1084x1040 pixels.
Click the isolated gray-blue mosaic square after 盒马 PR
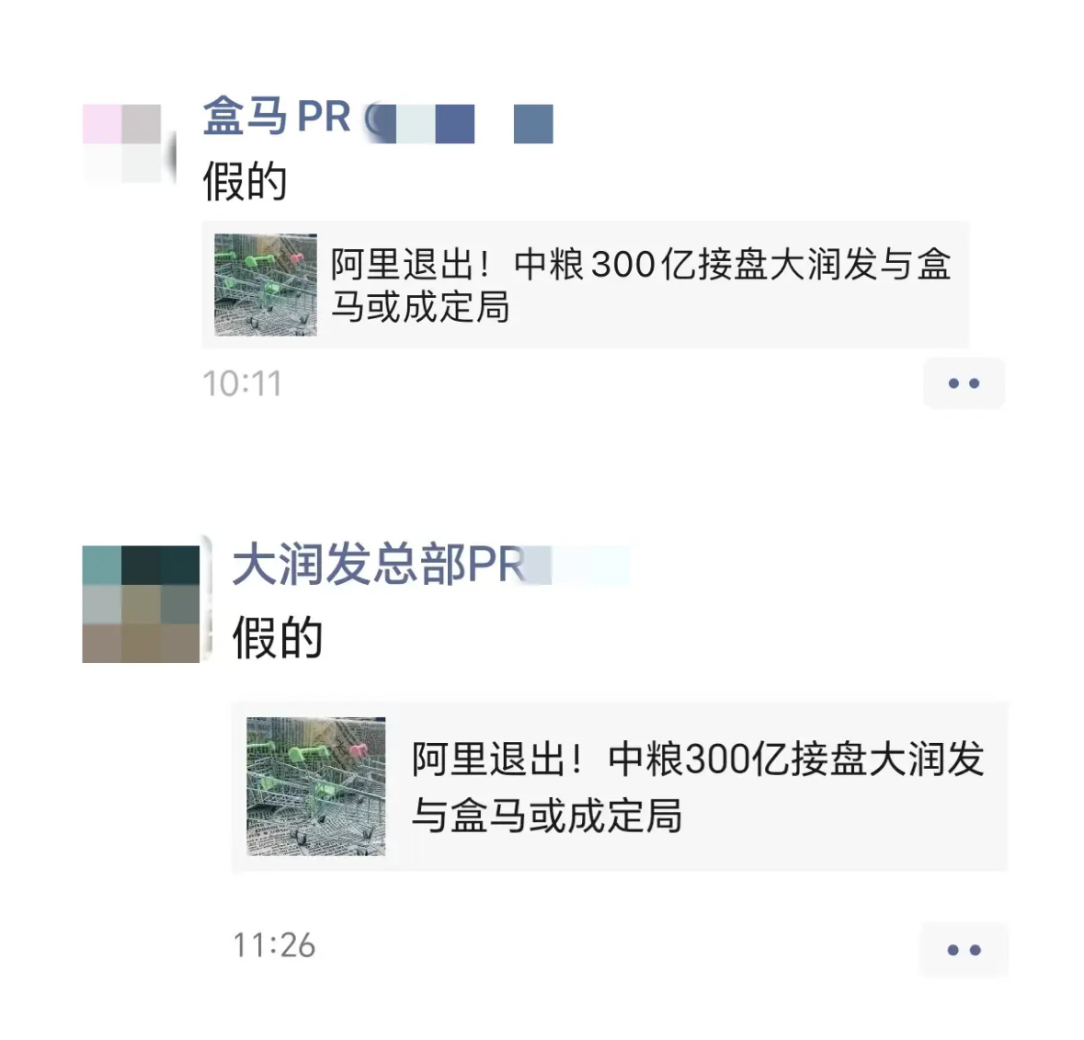coord(533,124)
